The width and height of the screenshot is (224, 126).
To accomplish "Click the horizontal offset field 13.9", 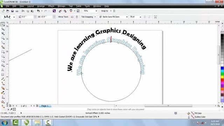I will [x=47, y=17].
